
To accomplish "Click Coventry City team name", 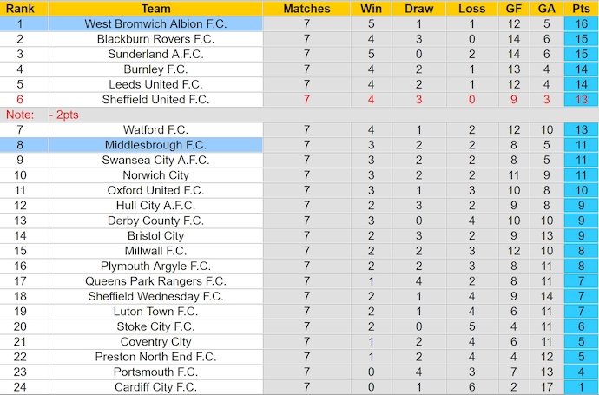I will click(155, 341).
